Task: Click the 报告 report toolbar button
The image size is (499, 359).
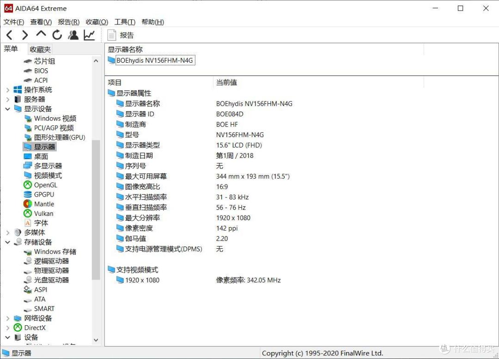Action: [x=121, y=35]
